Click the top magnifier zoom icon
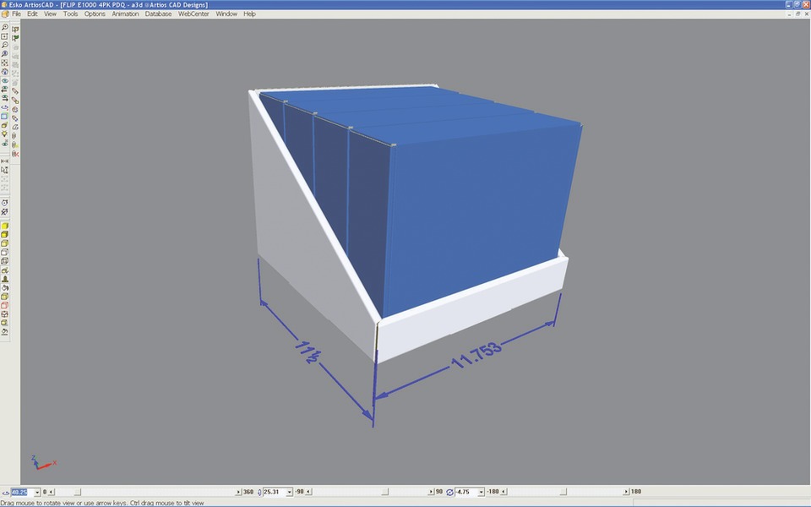811x507 pixels. pyautogui.click(x=5, y=28)
